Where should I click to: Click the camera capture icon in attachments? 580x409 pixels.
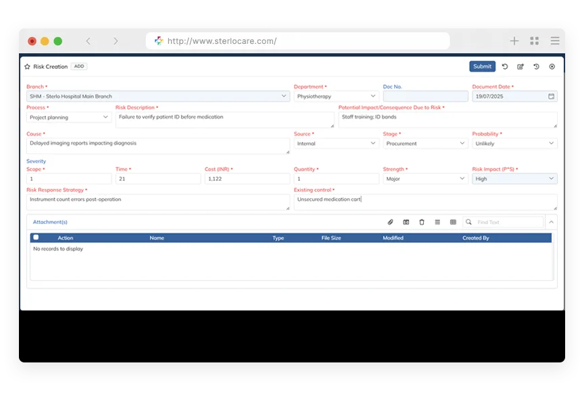406,222
